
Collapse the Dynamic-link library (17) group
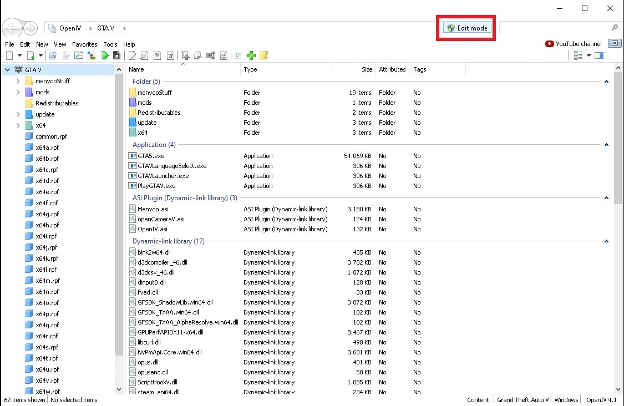coord(606,241)
